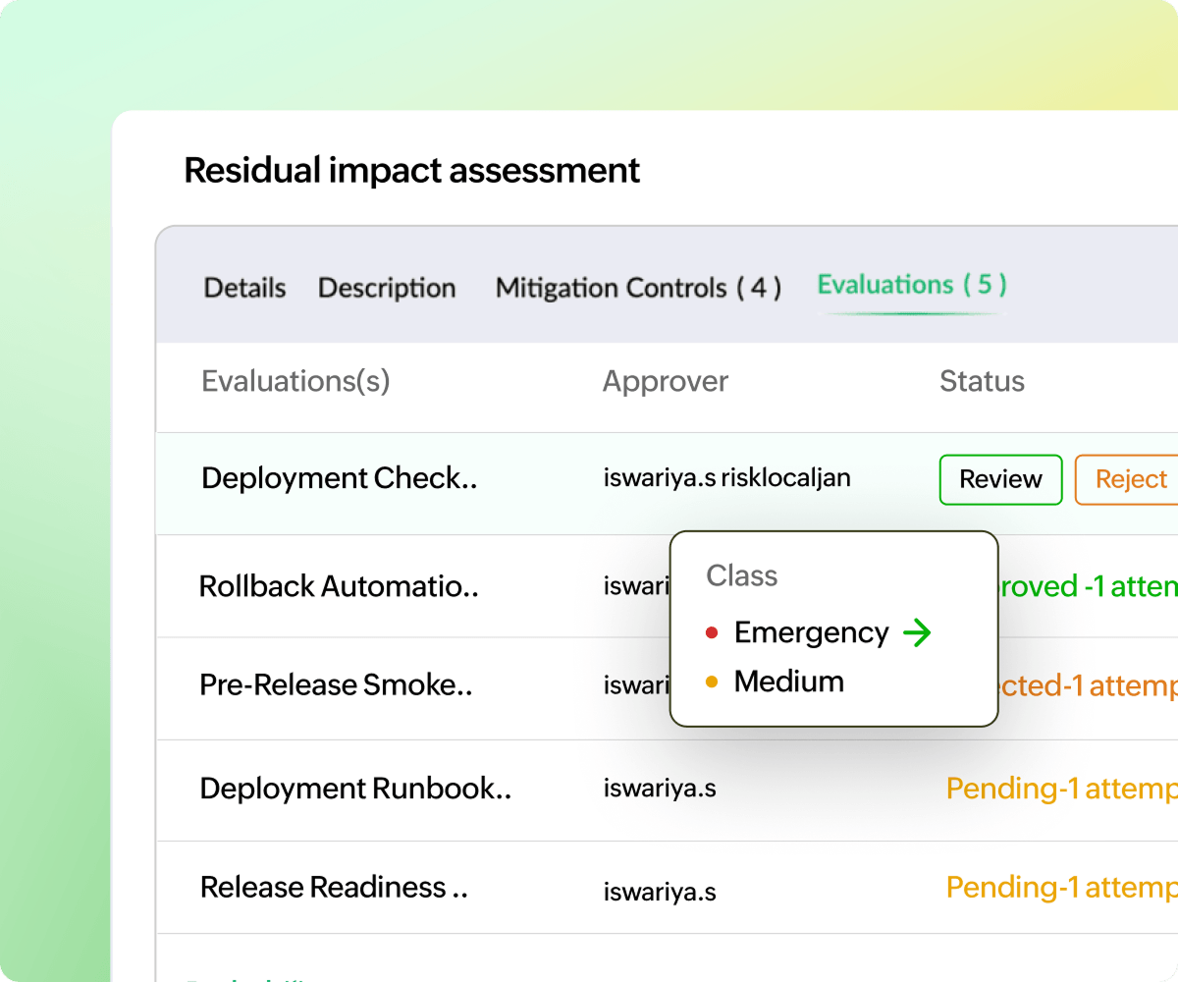The height and width of the screenshot is (982, 1178).
Task: Click the red dot beside Emergency
Action: tap(713, 633)
